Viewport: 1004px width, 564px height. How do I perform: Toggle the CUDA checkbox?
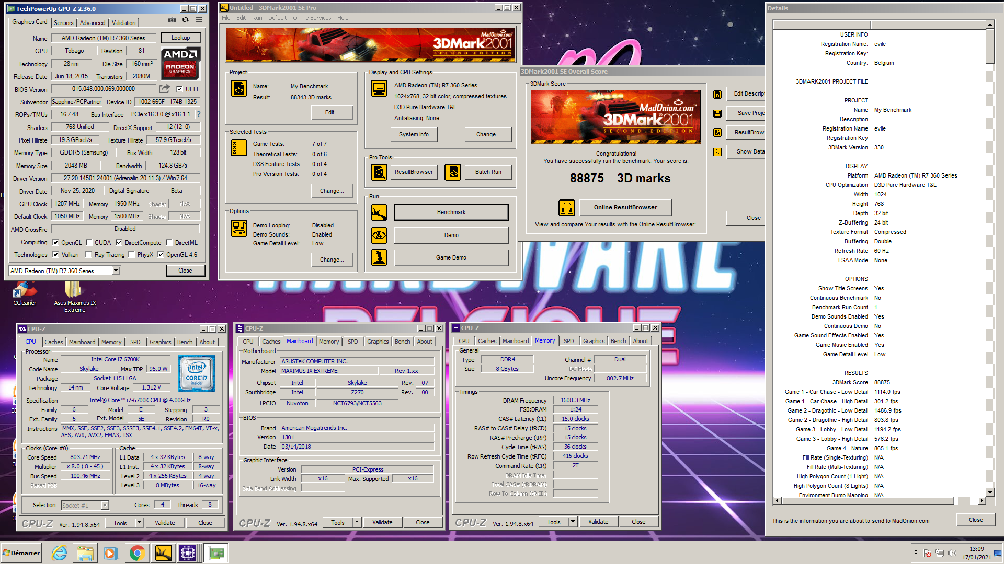[89, 242]
